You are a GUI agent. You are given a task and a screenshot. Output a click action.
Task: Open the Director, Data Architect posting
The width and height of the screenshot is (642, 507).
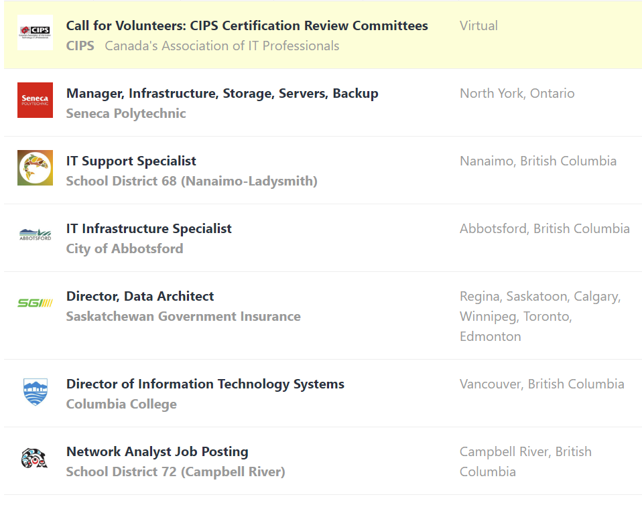[x=140, y=297]
